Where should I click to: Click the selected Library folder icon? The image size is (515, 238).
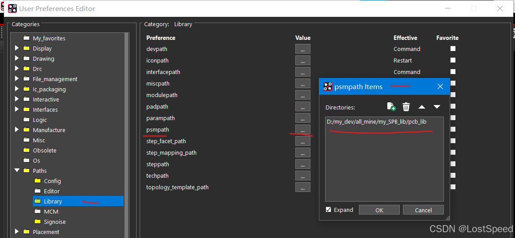pos(37,201)
